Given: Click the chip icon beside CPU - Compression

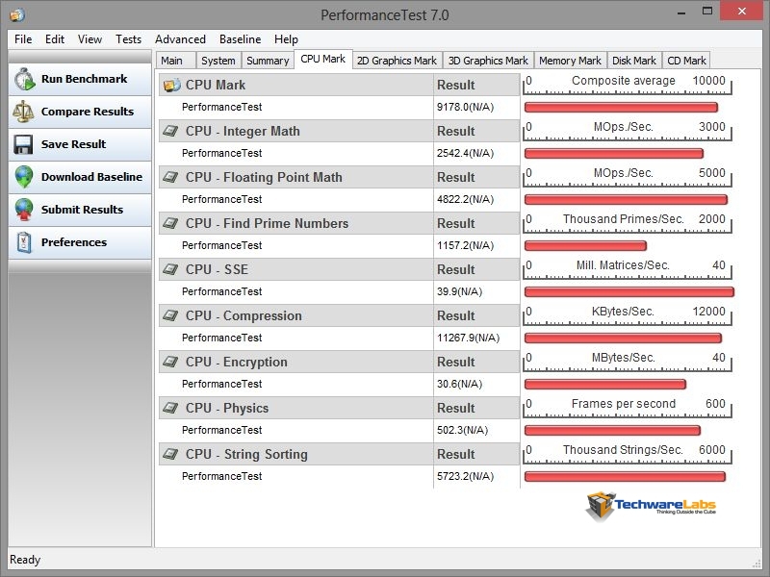Looking at the screenshot, I should point(170,315).
